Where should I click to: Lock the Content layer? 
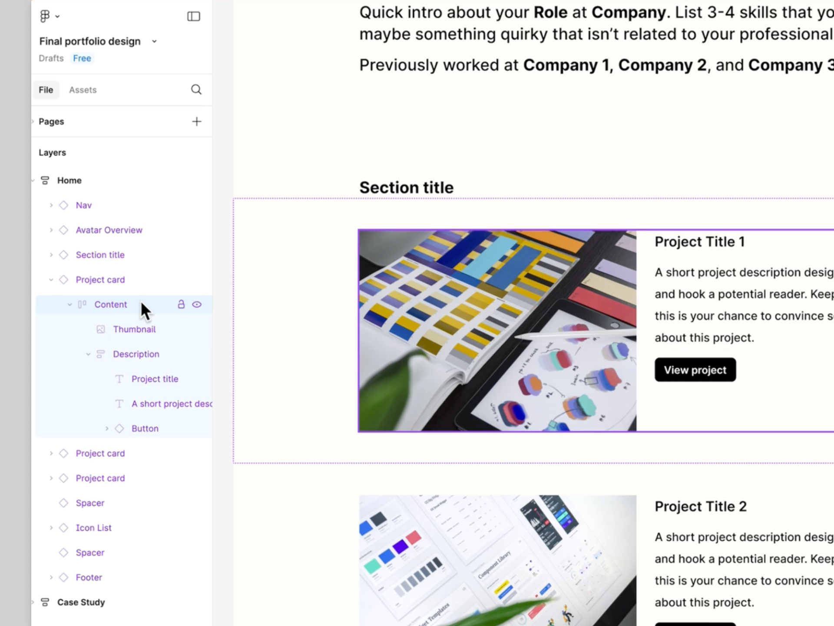click(181, 304)
